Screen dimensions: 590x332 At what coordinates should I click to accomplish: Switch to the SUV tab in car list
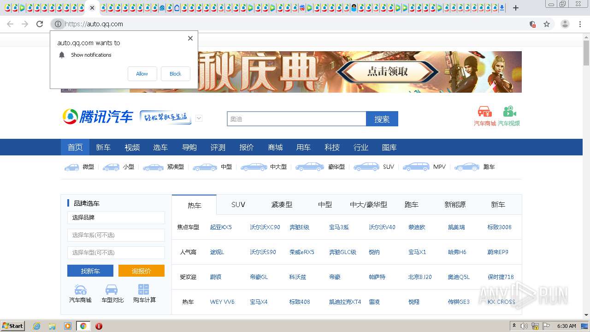click(238, 205)
